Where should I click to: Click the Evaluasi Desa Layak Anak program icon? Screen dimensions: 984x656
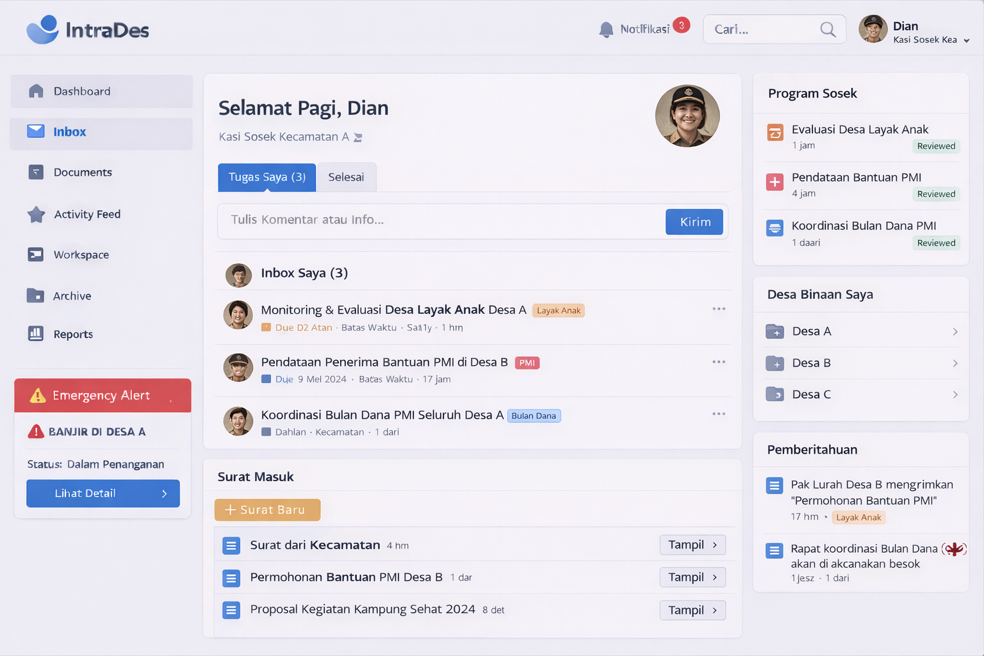(x=775, y=133)
